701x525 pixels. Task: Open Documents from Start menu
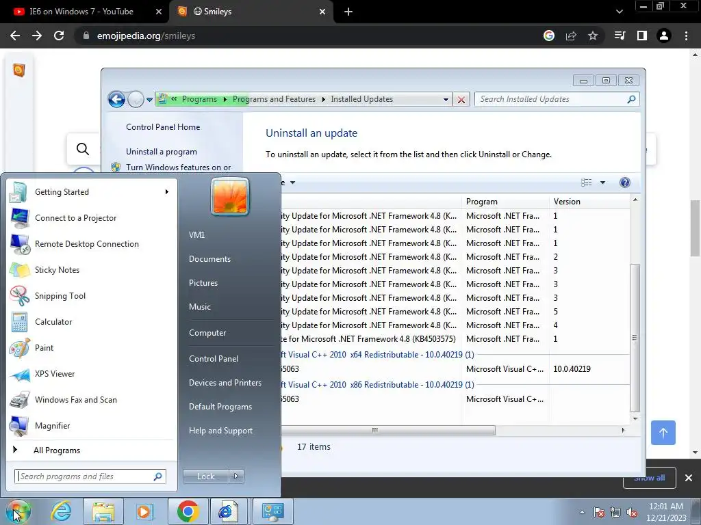point(209,259)
